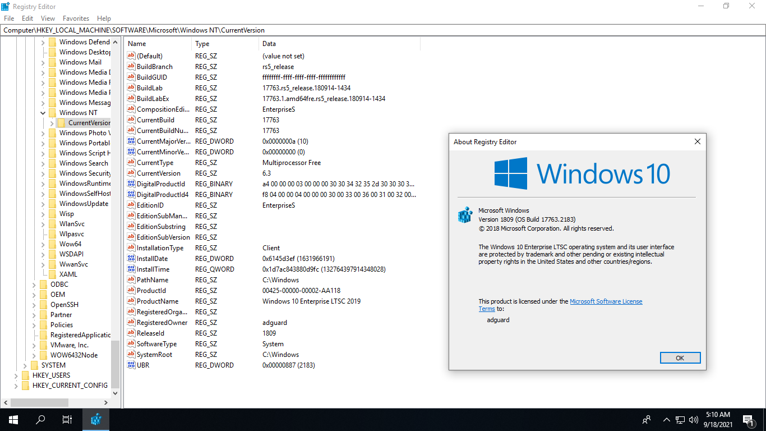Expand the WindowsUpdate tree node
Viewport: 766px width, 431px height.
tap(43, 204)
